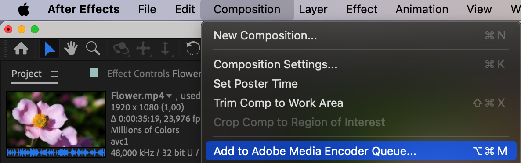The height and width of the screenshot is (163, 521).
Task: Click the teal label color swatch
Action: 94,73
